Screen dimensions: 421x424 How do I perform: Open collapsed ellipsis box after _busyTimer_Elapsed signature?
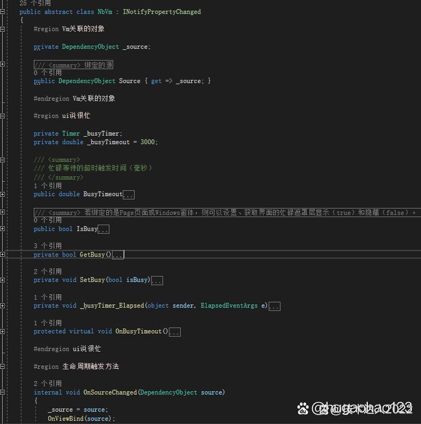coord(274,307)
